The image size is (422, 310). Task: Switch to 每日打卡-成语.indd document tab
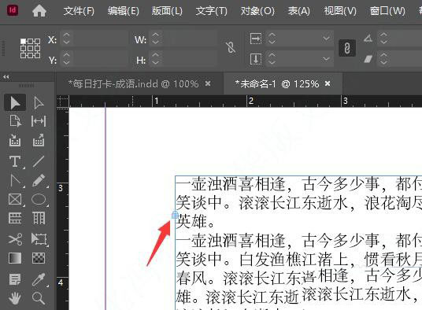point(134,84)
